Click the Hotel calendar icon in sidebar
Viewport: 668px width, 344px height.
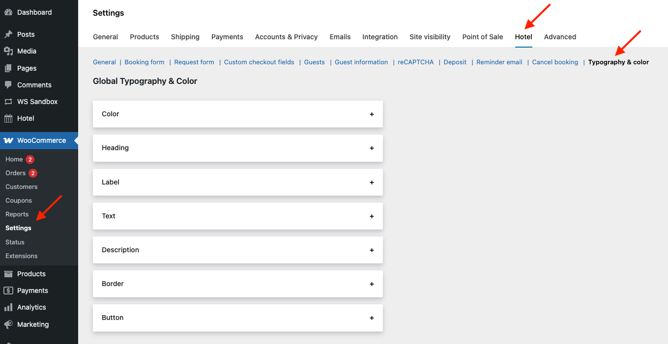(8, 118)
